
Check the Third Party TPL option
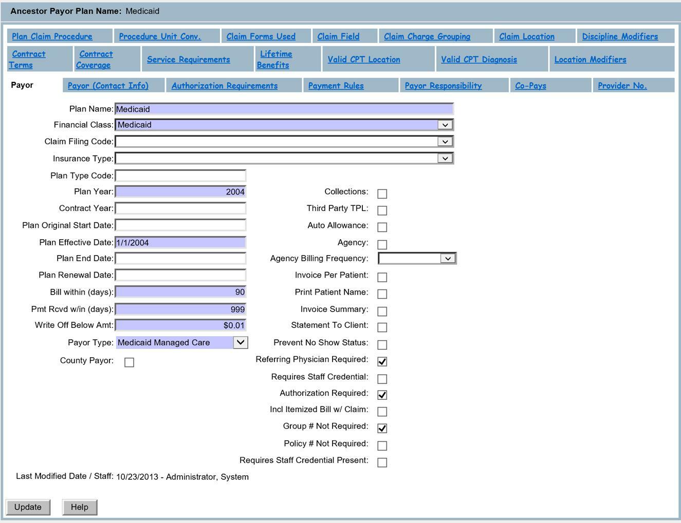click(x=382, y=210)
